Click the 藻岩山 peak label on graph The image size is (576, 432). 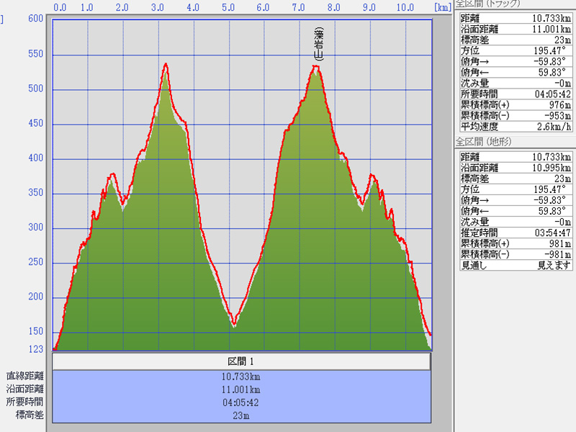point(318,45)
